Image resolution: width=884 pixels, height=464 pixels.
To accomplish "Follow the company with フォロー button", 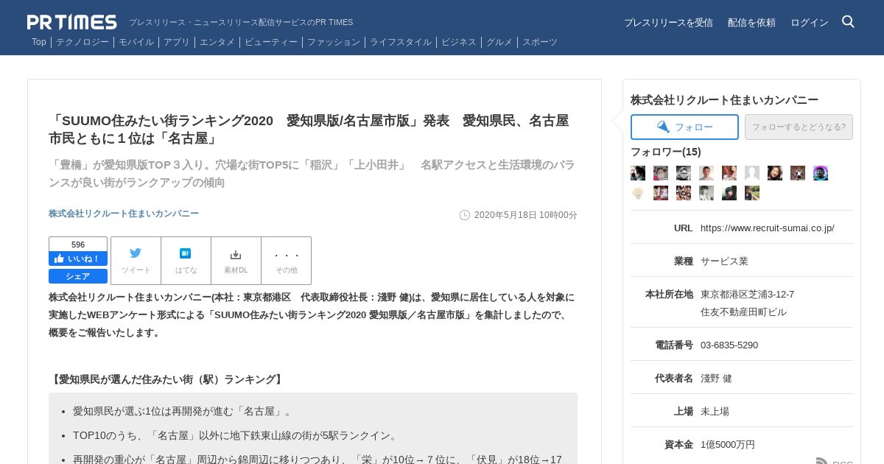I will (x=684, y=127).
